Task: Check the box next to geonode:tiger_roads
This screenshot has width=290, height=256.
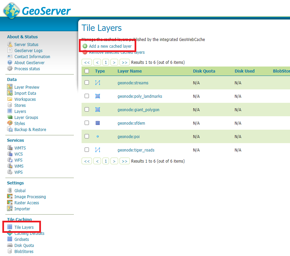Action: 87,150
